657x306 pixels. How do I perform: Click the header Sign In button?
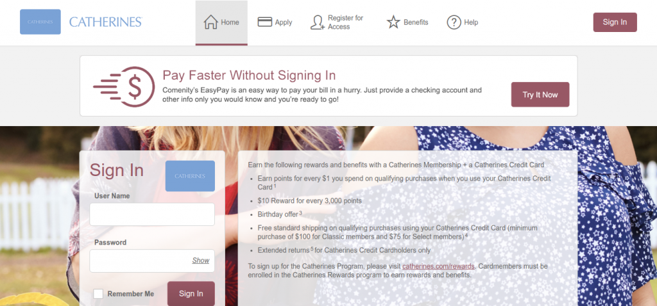point(615,22)
